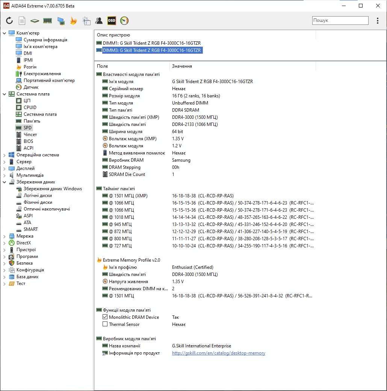Open the Чіпсет tree item
The image size is (387, 391).
[x=30, y=135]
